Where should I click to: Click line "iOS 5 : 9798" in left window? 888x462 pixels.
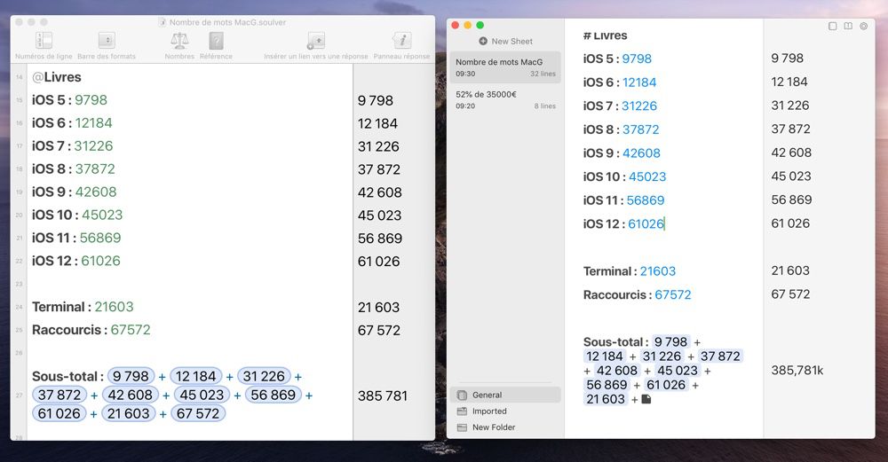69,100
